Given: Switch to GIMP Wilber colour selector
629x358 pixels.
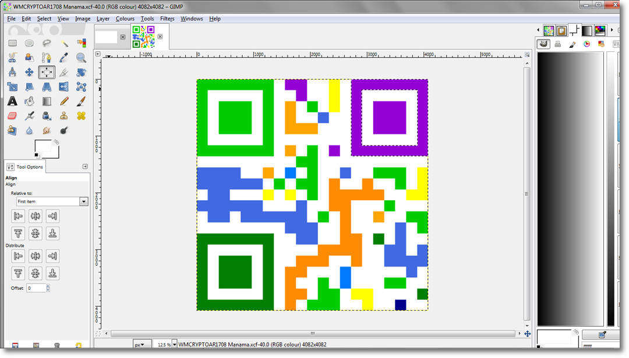Looking at the screenshot, I should [x=543, y=44].
